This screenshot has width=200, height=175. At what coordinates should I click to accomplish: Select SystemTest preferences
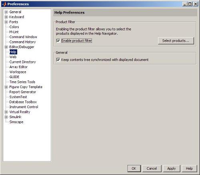pos(18,97)
